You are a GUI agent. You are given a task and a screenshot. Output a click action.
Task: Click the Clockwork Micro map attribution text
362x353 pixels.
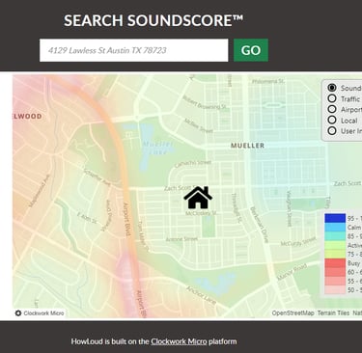click(43, 312)
